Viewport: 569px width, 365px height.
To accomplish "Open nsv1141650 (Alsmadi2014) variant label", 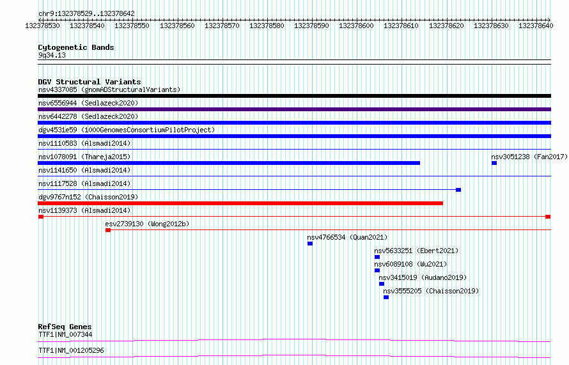I will pyautogui.click(x=84, y=170).
